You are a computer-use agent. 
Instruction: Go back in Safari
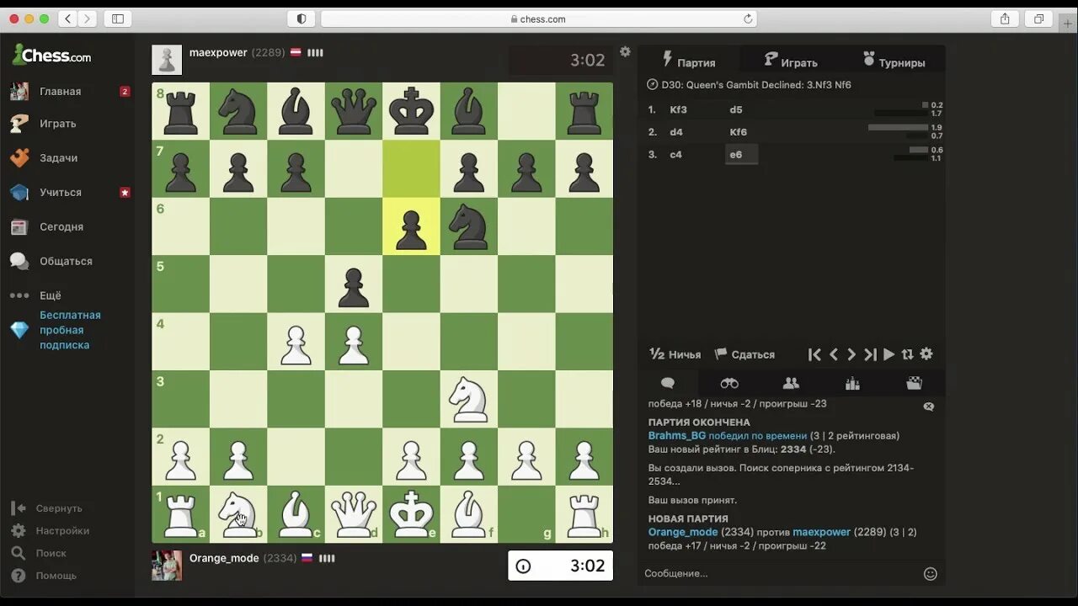point(68,19)
